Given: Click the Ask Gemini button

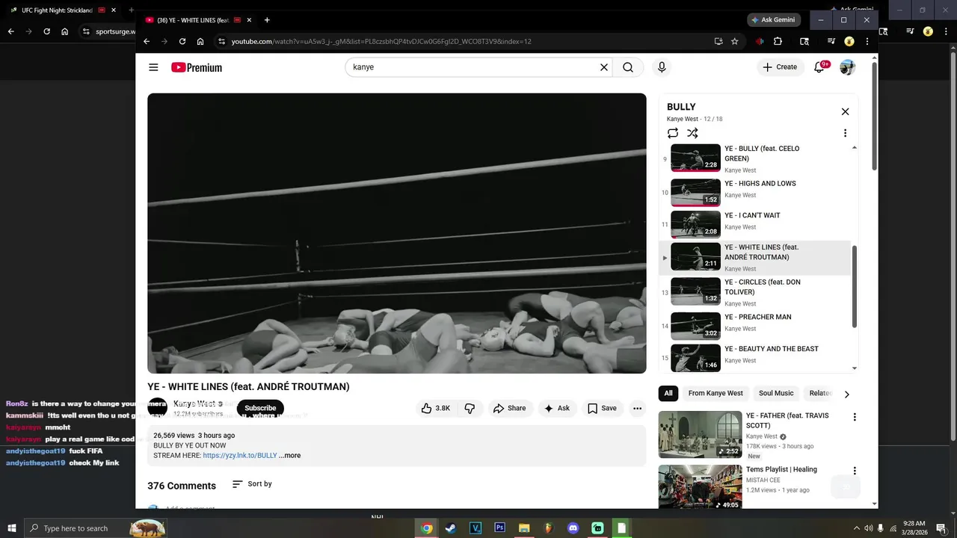Looking at the screenshot, I should click(x=773, y=20).
